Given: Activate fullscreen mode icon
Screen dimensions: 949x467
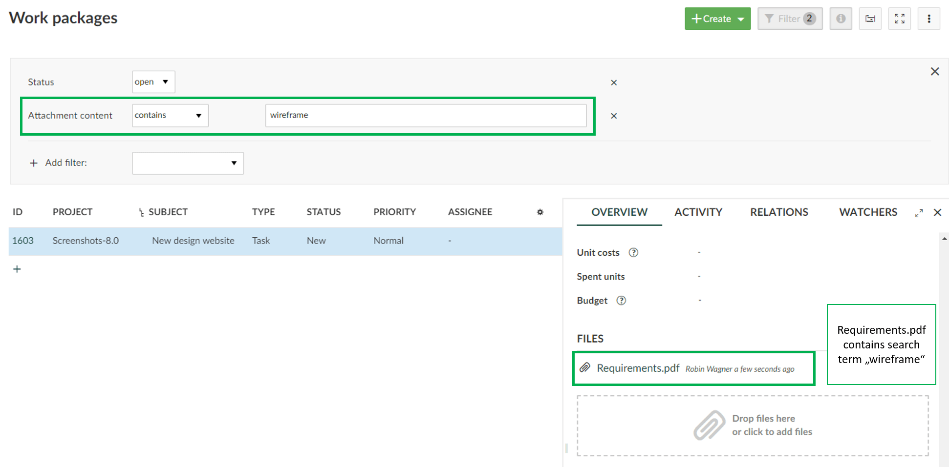Looking at the screenshot, I should click(x=899, y=19).
